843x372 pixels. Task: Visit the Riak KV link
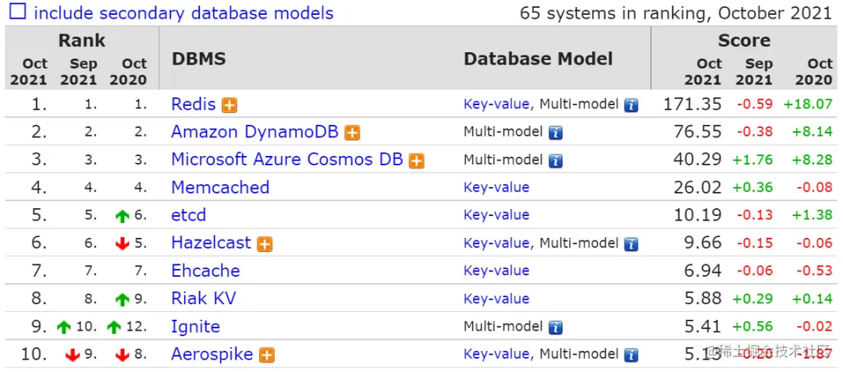203,299
